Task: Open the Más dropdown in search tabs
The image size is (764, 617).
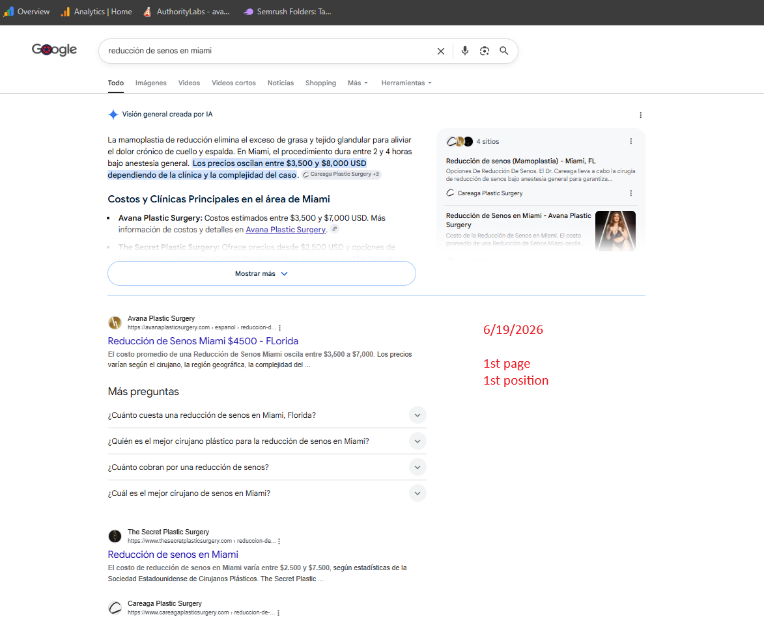Action: [358, 83]
